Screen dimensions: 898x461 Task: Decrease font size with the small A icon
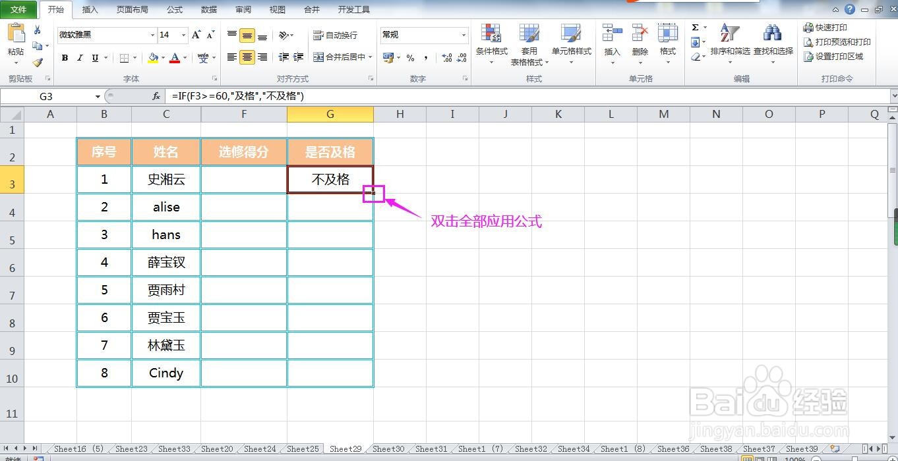(x=210, y=35)
